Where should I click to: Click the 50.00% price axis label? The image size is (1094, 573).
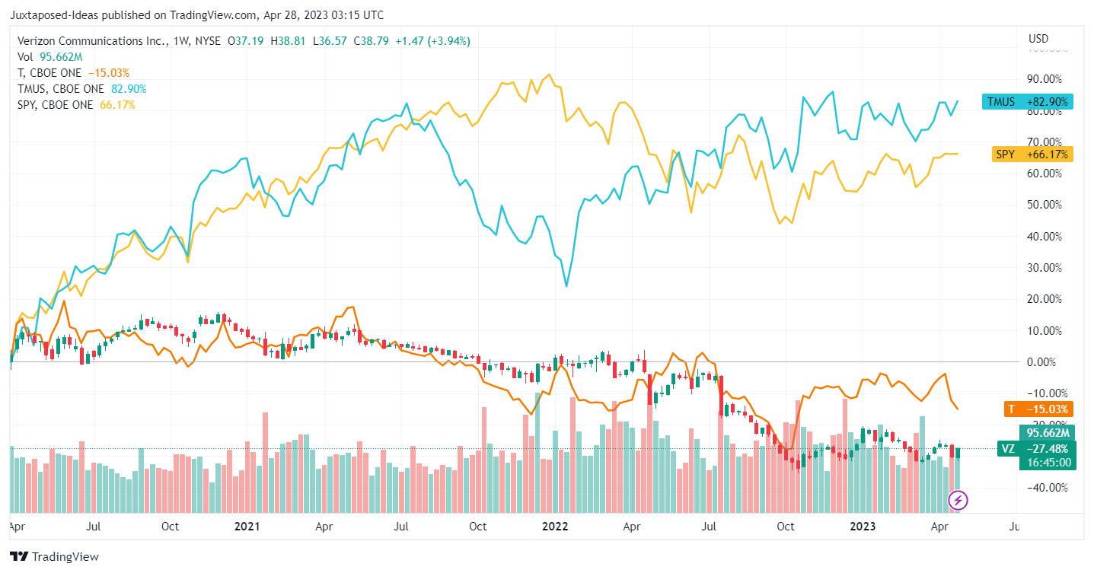[1044, 205]
